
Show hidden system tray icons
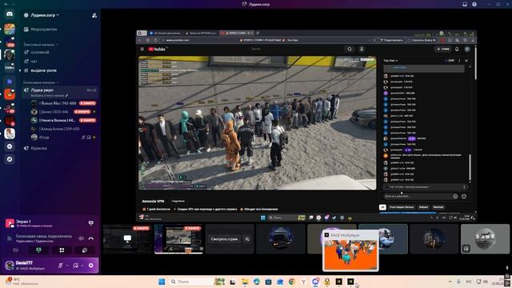[450, 282]
